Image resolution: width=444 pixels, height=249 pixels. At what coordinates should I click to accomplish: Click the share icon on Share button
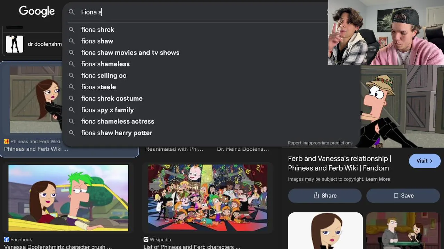point(316,195)
